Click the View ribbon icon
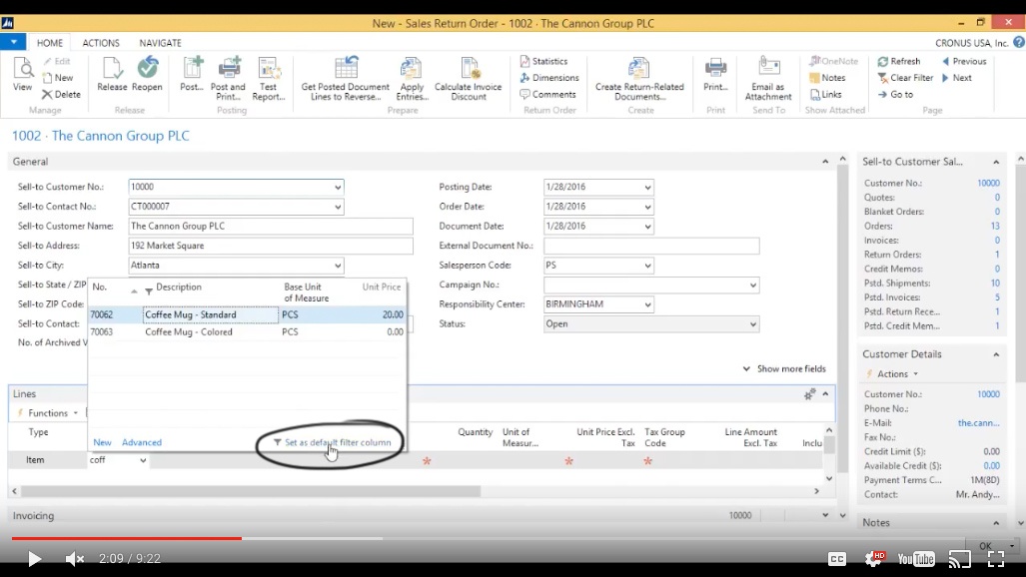 pos(22,74)
